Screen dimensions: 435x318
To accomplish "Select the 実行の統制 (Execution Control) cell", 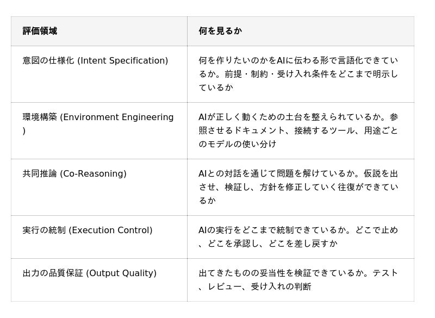I will tap(99, 237).
